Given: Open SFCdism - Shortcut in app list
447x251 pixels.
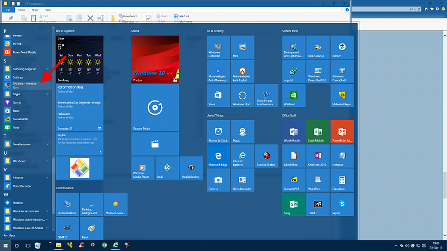Looking at the screenshot, I should (27, 86).
